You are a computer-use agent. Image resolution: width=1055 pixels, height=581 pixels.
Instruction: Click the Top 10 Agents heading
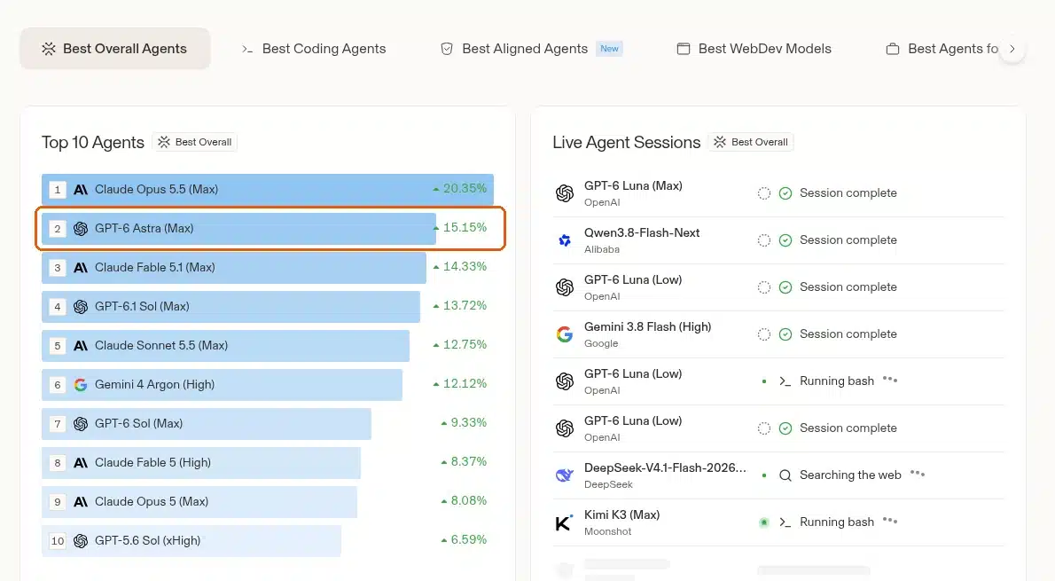93,142
